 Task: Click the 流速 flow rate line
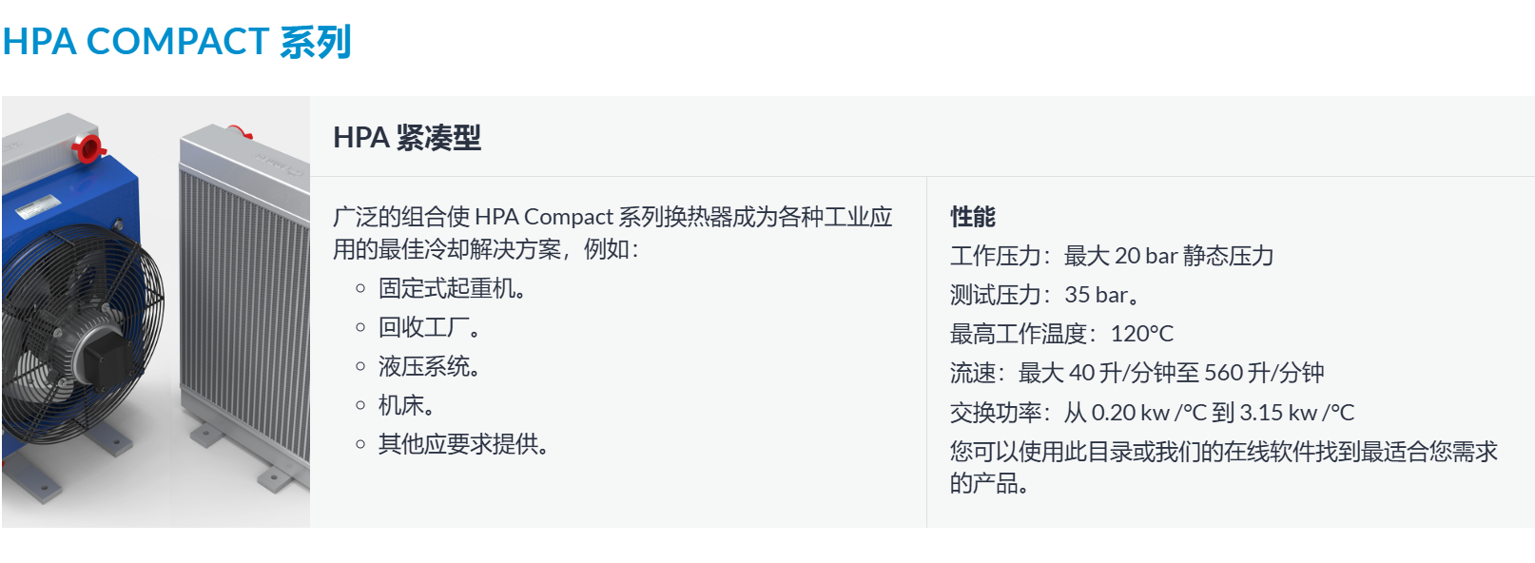(x=1137, y=373)
